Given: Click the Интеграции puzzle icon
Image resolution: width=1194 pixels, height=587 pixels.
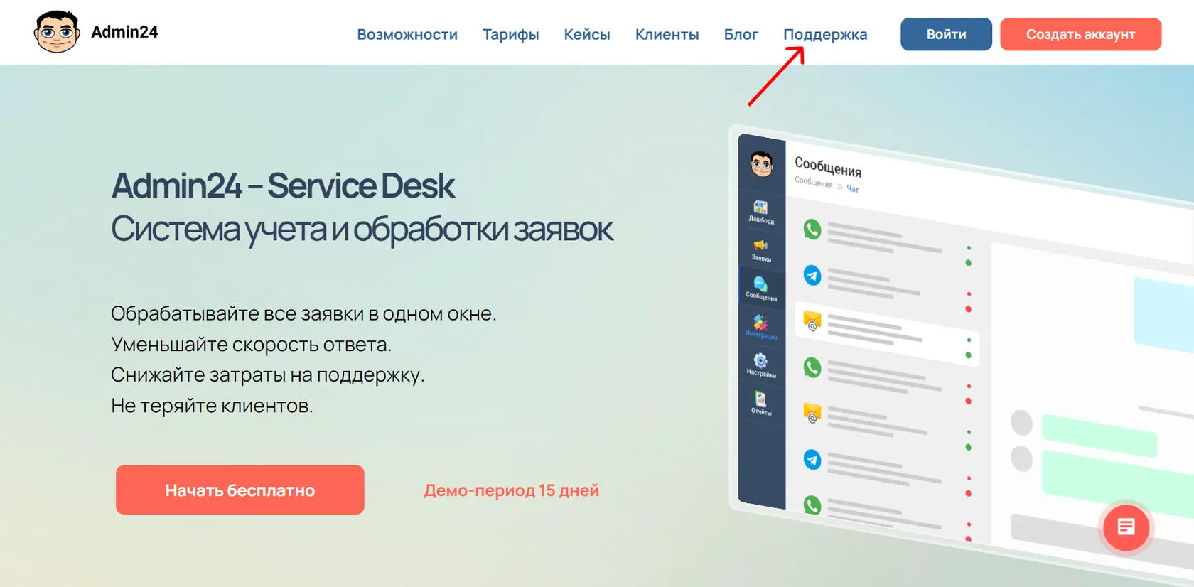Looking at the screenshot, I should pos(760,322).
